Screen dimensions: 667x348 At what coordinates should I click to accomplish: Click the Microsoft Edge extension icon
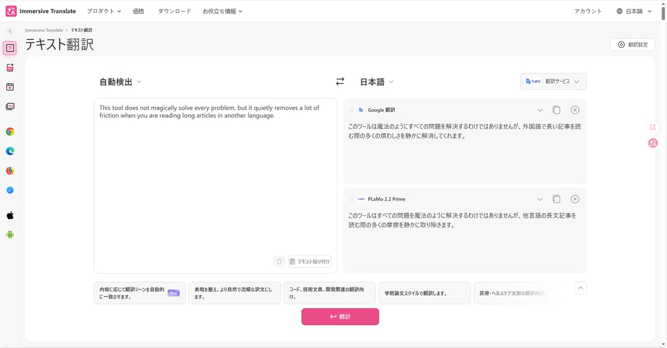tap(10, 152)
